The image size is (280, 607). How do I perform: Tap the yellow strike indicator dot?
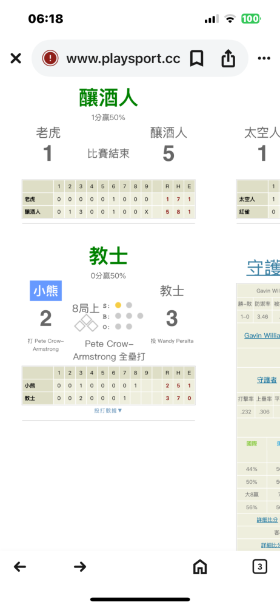(118, 305)
